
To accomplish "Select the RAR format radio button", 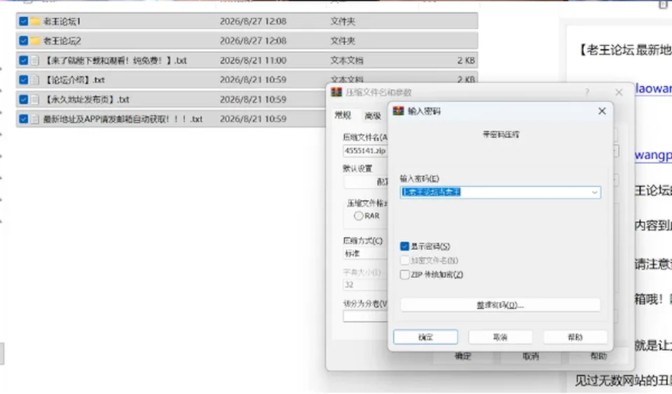I will (x=358, y=216).
